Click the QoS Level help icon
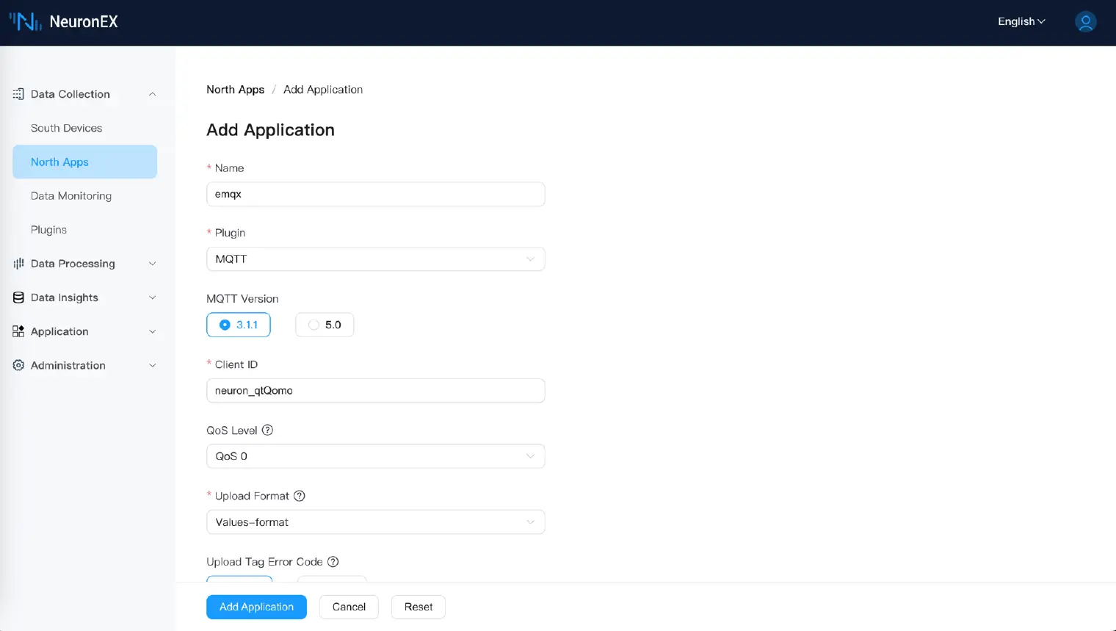The height and width of the screenshot is (631, 1116). click(x=267, y=430)
